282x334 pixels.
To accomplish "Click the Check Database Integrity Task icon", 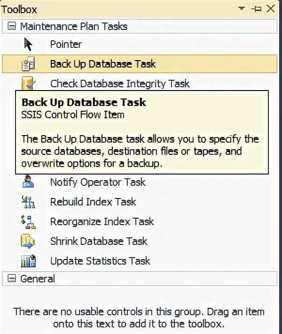I will pos(28,83).
